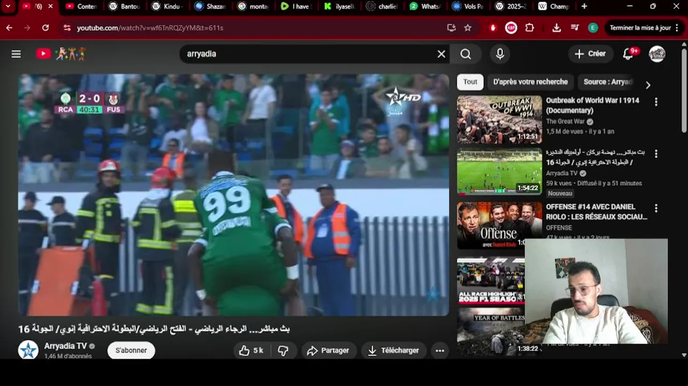Open the ABP Adblock Plus extension
Viewport: 688px width, 386px height.
(511, 27)
